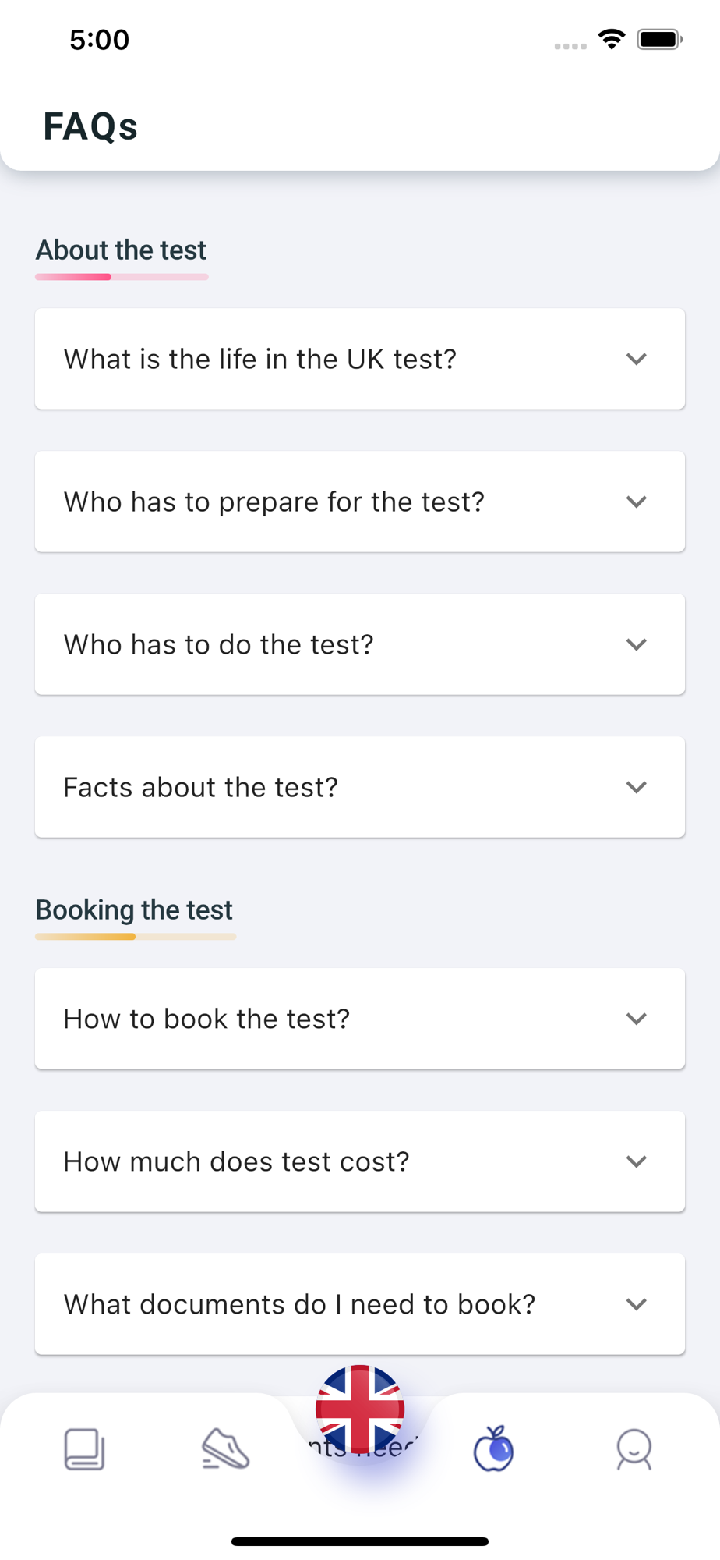Tap the About the test section heading
The image size is (720, 1560).
[x=121, y=250]
